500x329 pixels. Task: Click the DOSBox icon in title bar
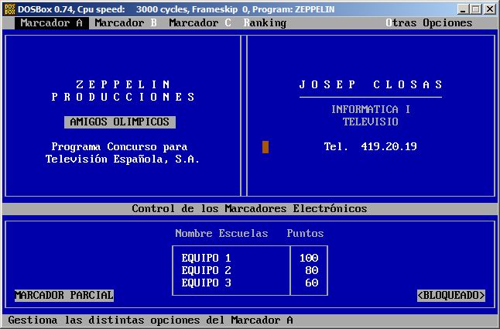point(9,9)
